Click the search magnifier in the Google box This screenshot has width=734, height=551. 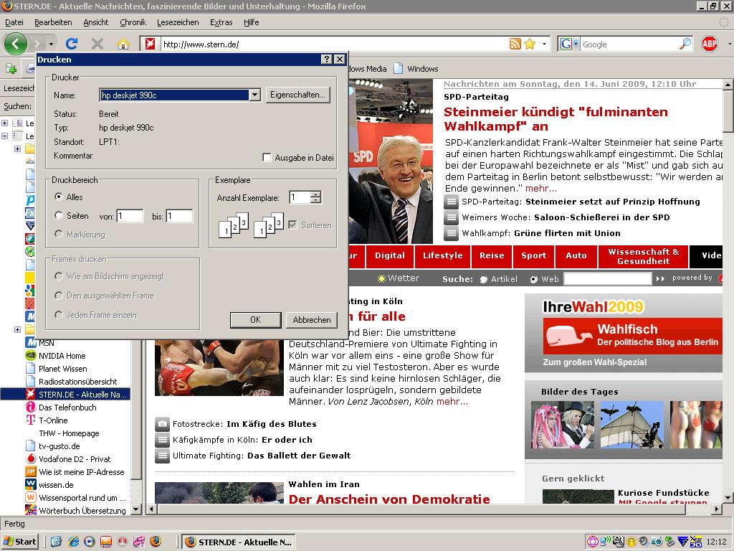point(685,44)
